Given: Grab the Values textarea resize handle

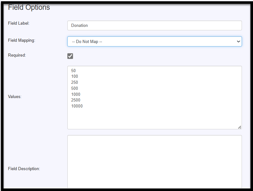Looking at the screenshot, I should click(x=240, y=127).
